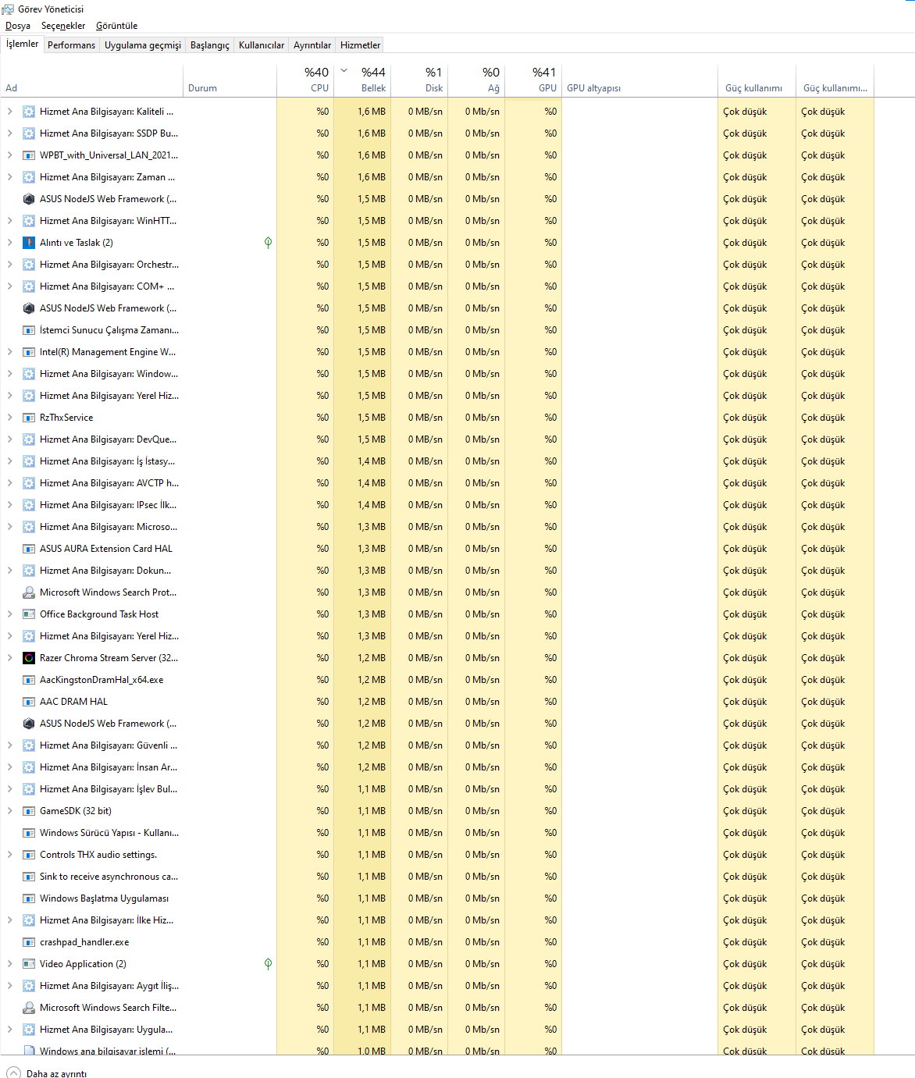The height and width of the screenshot is (1078, 915).
Task: Sort by the GPU altyapısı column header
Action: point(639,80)
